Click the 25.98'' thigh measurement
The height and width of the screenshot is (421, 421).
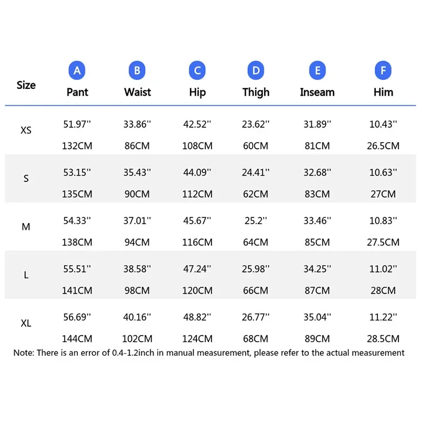click(x=256, y=269)
